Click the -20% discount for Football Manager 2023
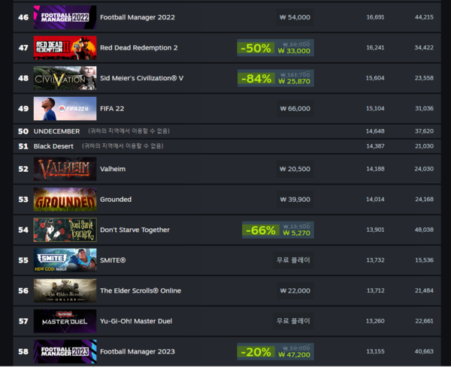 coord(256,351)
